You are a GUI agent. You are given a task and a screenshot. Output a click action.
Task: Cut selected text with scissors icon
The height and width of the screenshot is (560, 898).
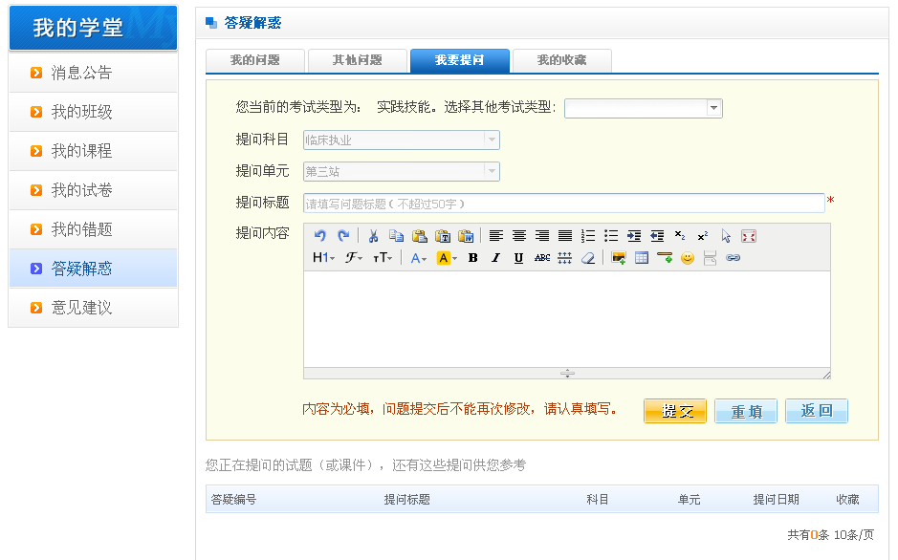tap(373, 236)
